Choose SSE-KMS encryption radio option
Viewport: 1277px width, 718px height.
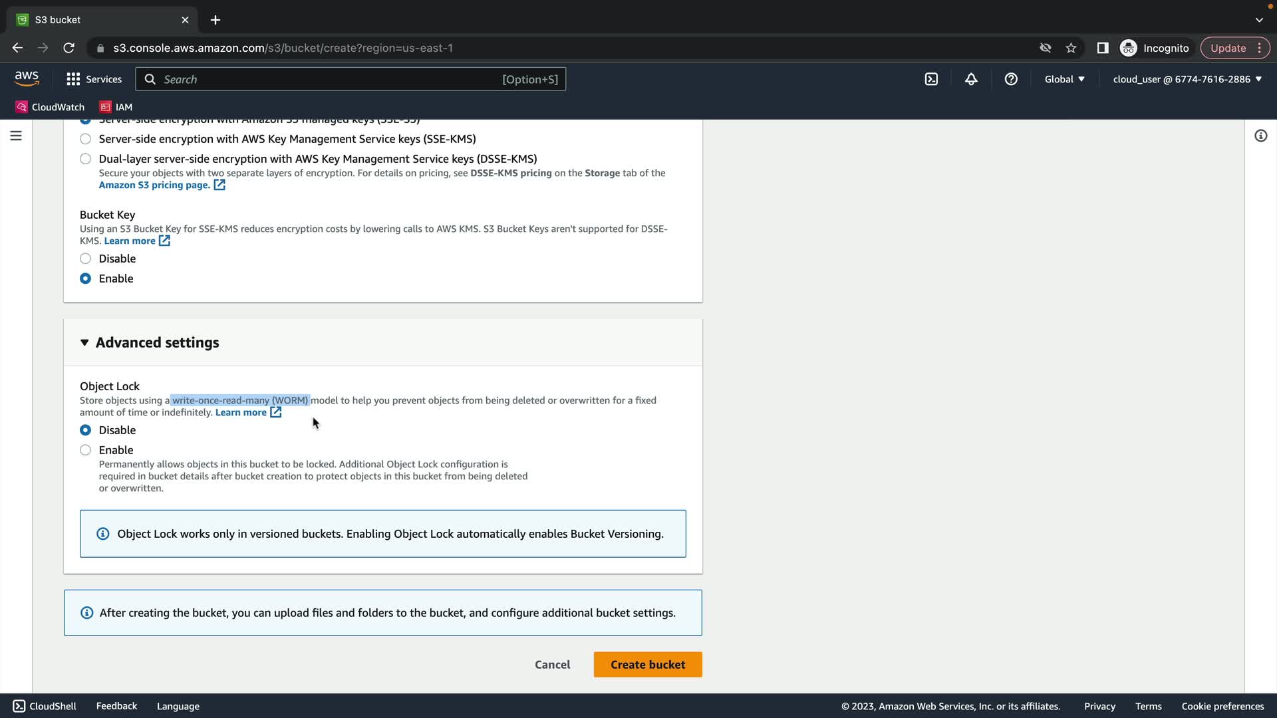86,139
